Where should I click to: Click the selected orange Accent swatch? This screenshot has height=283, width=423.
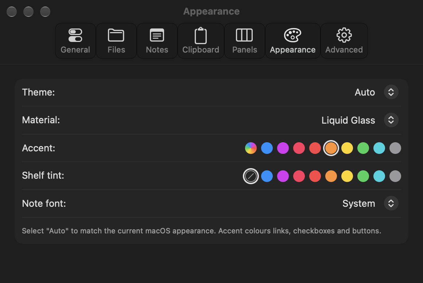[x=331, y=148]
